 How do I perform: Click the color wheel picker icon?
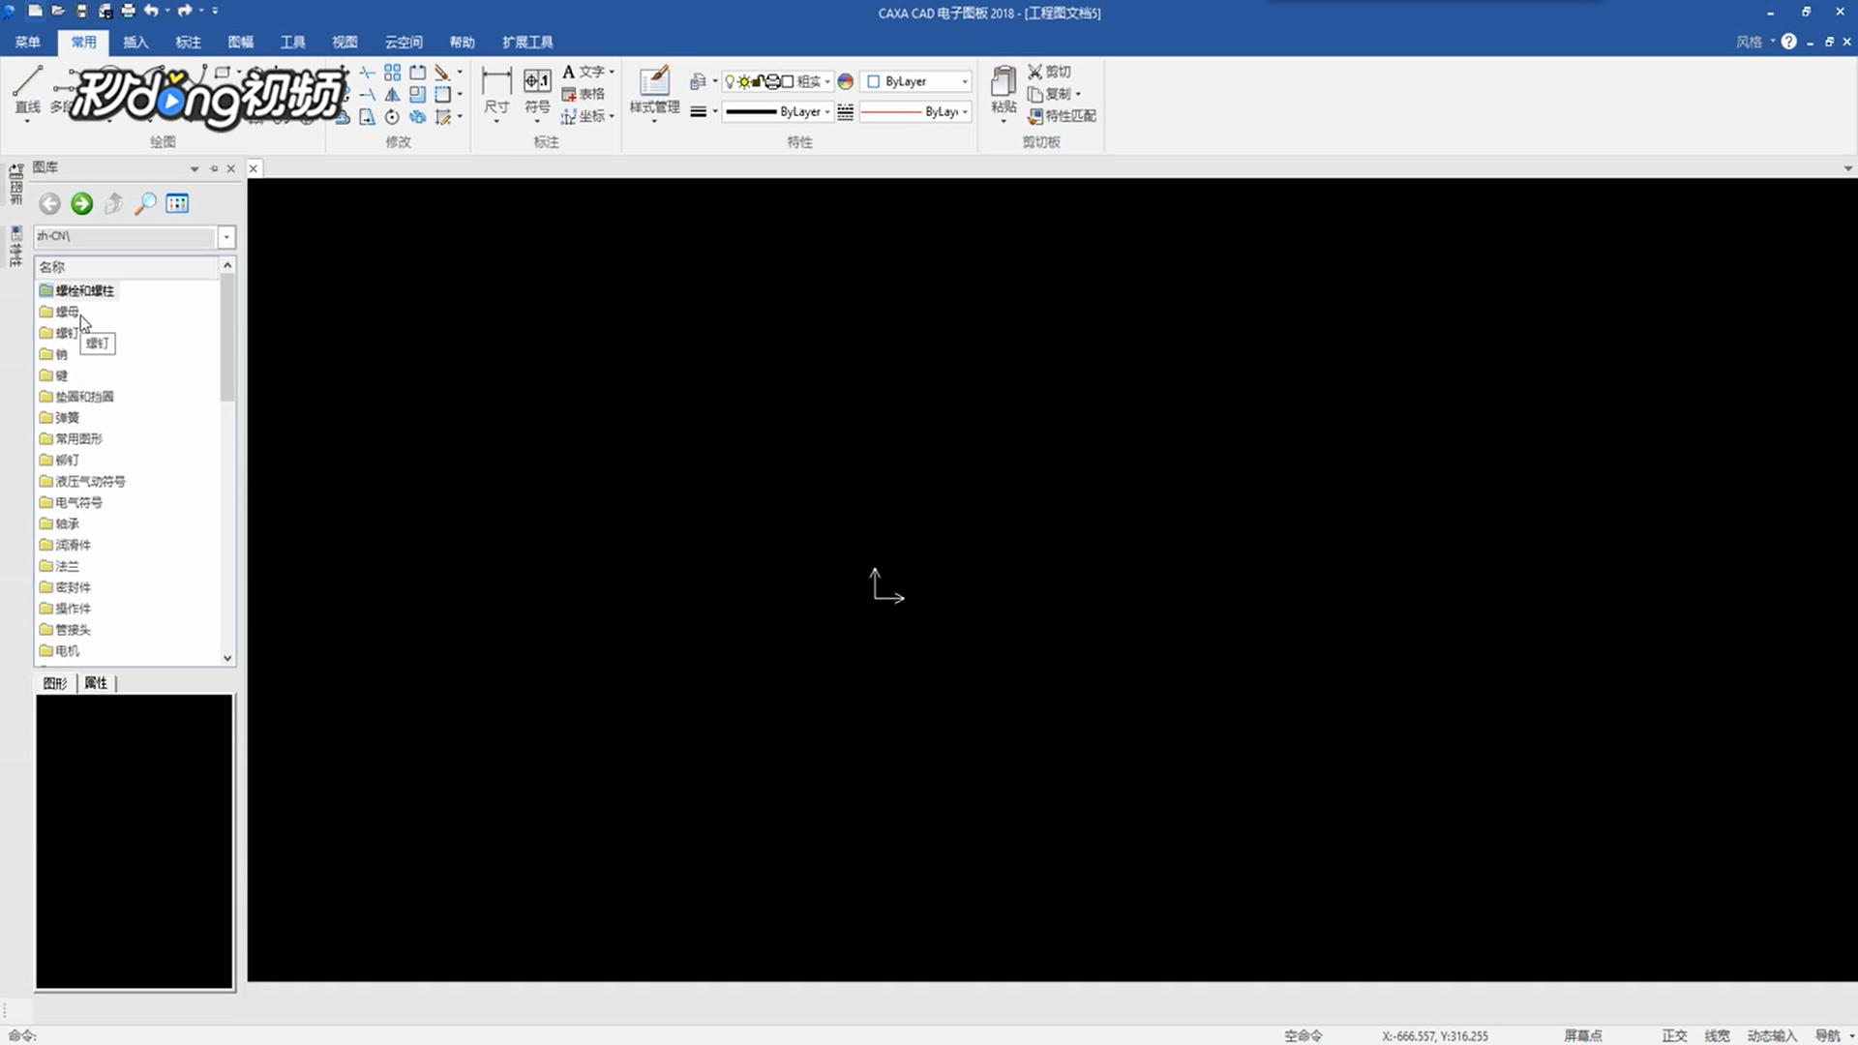[845, 82]
